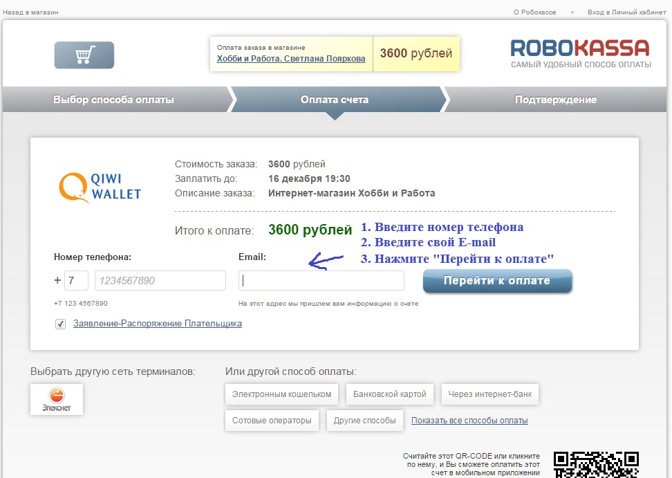Select the Элекснет terminal network
This screenshot has height=478, width=672.
point(57,400)
